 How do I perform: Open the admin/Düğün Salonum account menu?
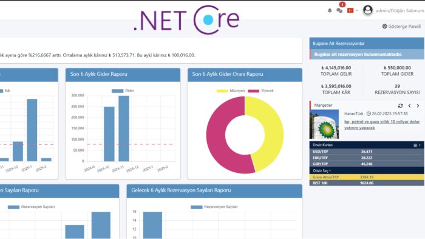[x=399, y=10]
